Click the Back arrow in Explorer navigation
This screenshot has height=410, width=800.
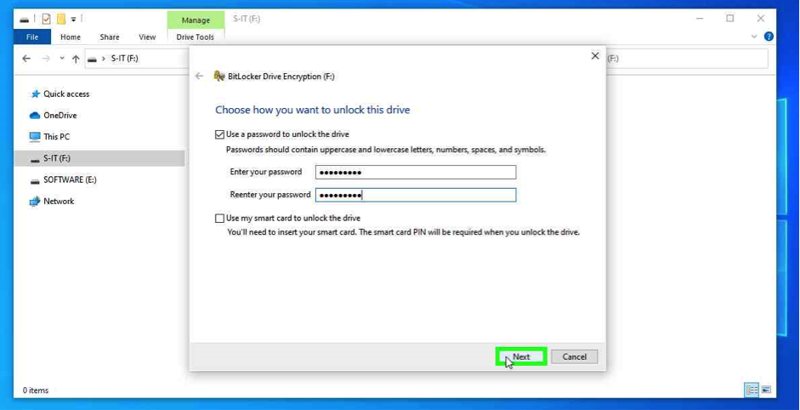(26, 59)
